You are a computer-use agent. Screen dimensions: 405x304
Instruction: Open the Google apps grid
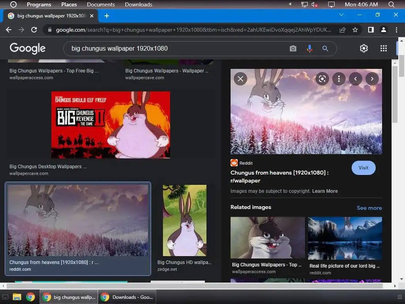click(x=384, y=48)
